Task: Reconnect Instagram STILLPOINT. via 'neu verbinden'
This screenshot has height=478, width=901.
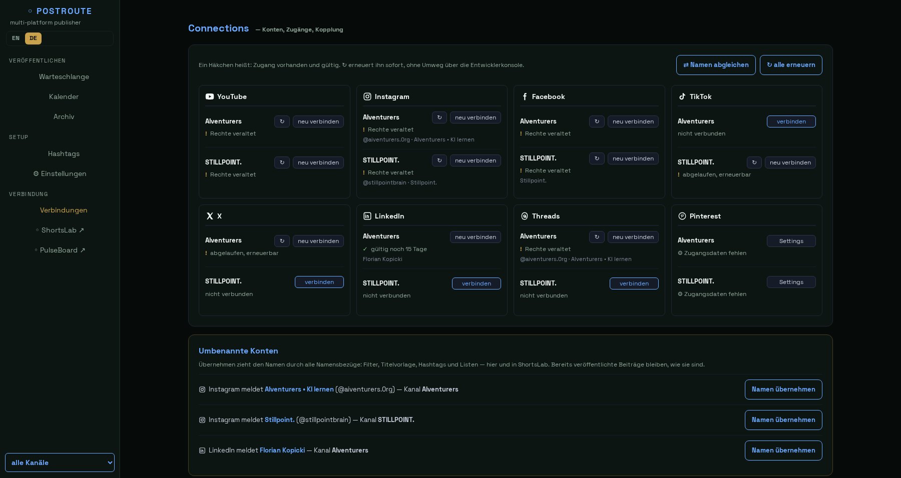Action: click(x=476, y=160)
